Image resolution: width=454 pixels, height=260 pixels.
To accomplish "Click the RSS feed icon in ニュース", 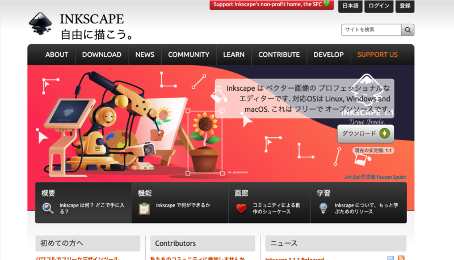I will [401, 258].
